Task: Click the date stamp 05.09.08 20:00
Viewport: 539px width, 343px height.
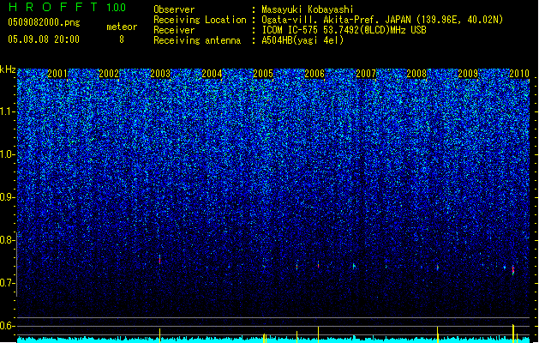Action: (44, 39)
